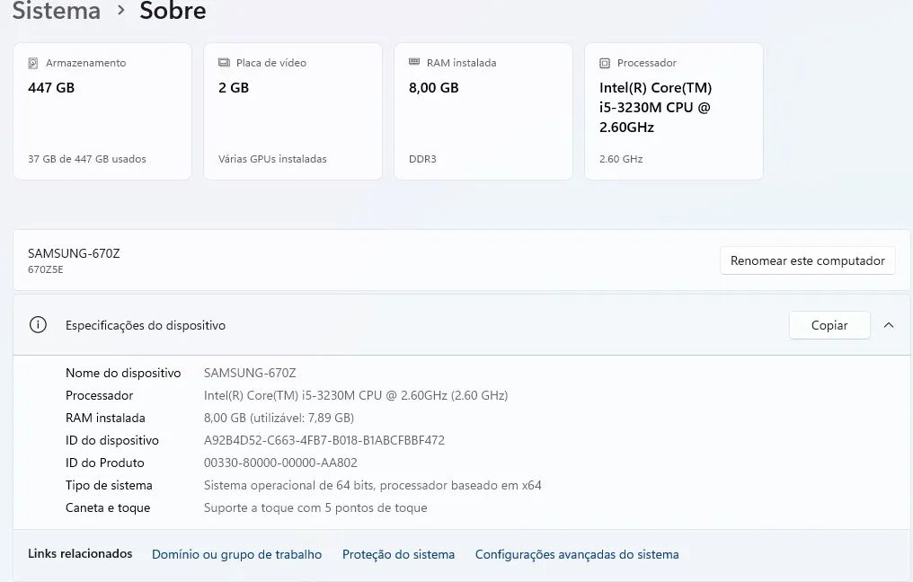The width and height of the screenshot is (913, 582).
Task: Click the SAMSUNG-670Z device name
Action: pyautogui.click(x=74, y=253)
